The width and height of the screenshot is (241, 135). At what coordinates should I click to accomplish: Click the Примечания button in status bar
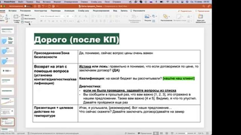click(145, 133)
